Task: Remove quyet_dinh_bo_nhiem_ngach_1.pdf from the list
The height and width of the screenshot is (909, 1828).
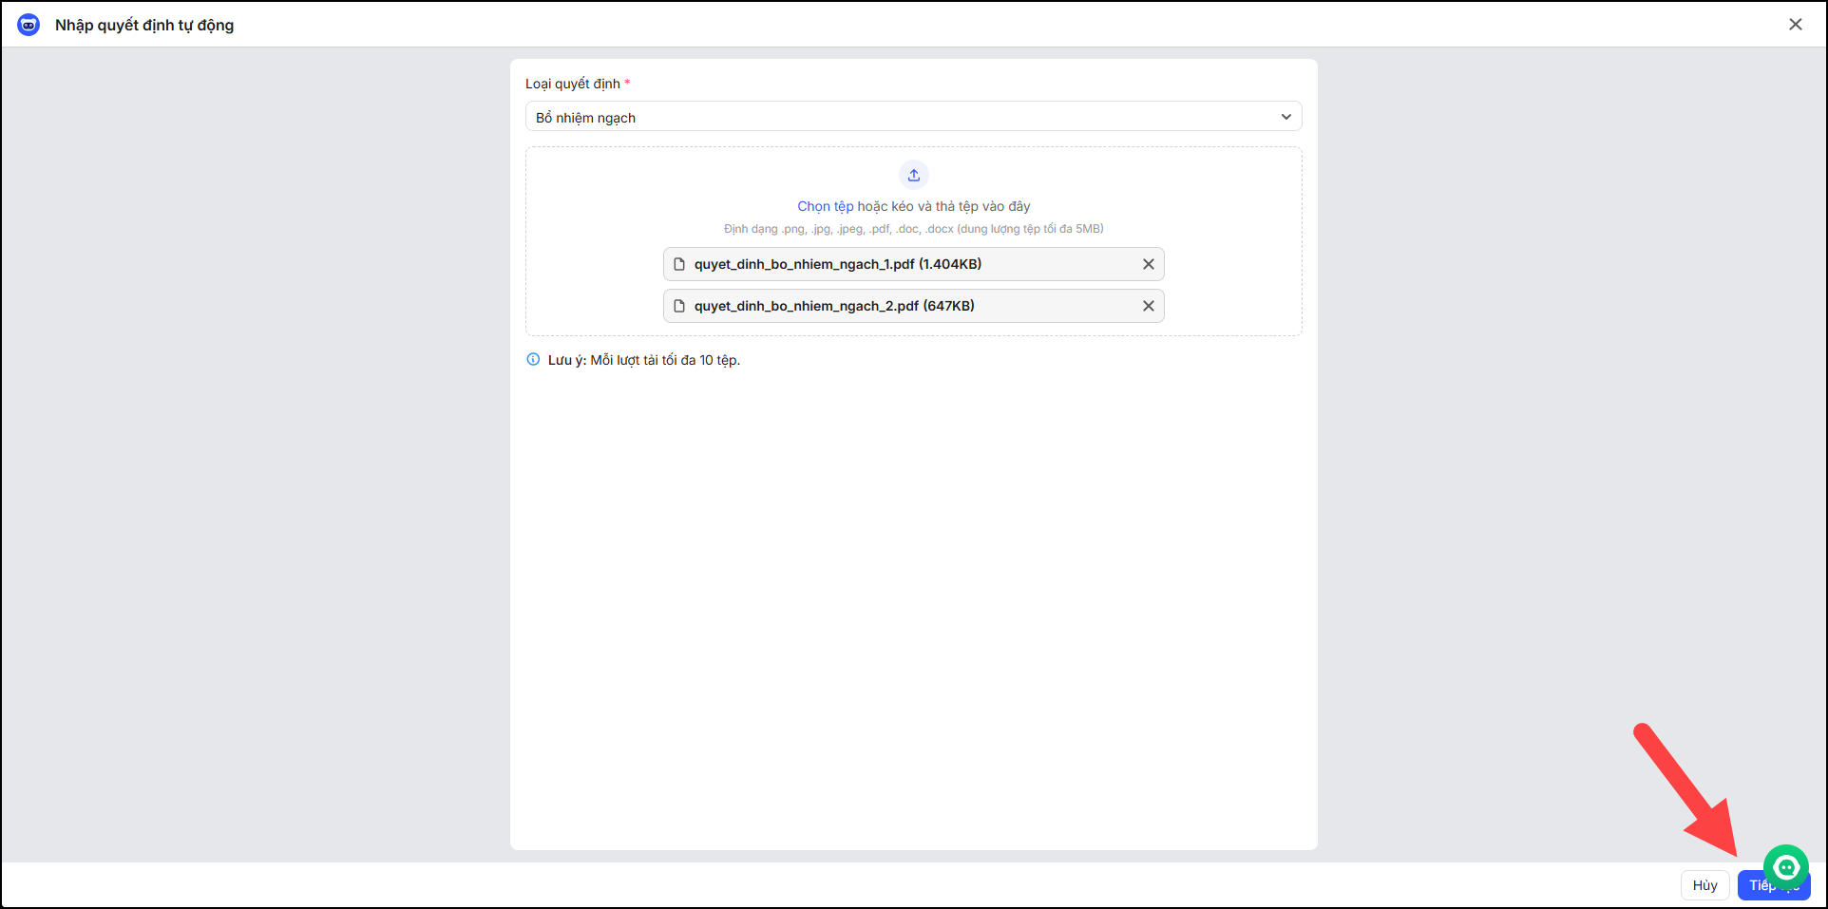Action: [1148, 264]
